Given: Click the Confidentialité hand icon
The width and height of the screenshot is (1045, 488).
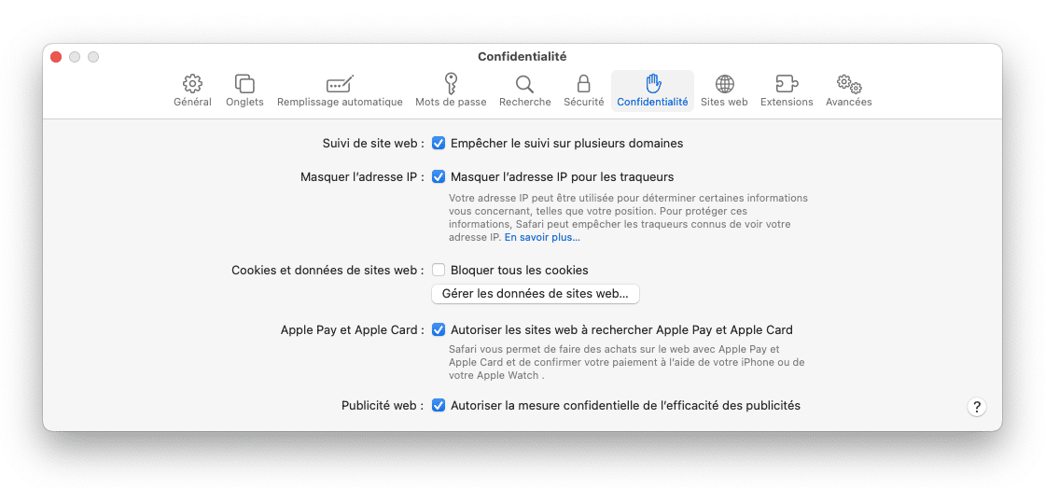Looking at the screenshot, I should [652, 83].
